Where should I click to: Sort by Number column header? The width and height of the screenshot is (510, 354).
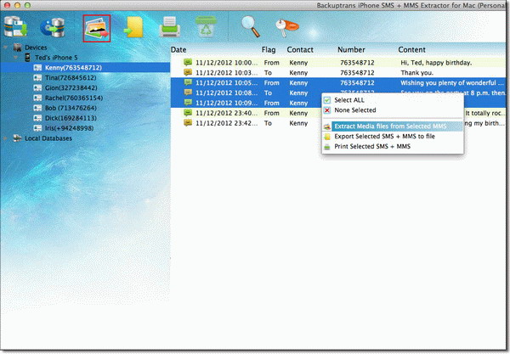coord(351,50)
